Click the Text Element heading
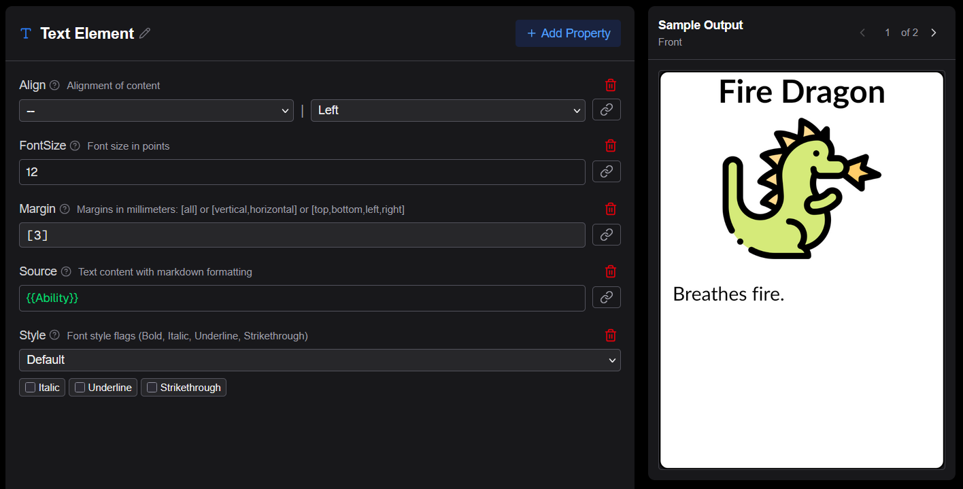The height and width of the screenshot is (489, 963). (87, 33)
